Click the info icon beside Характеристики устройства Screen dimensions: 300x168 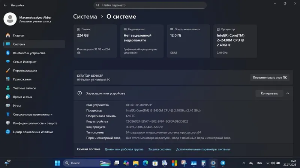(x=79, y=93)
